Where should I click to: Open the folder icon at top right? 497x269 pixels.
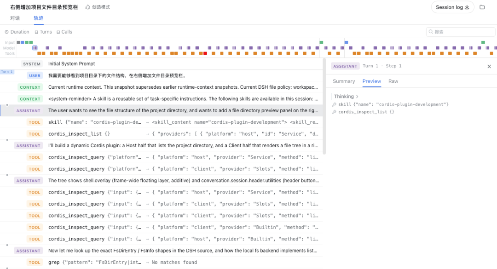tap(482, 7)
